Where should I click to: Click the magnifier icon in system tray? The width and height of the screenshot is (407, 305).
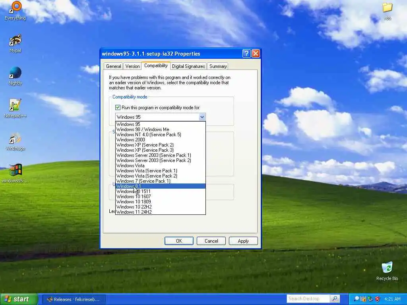(x=357, y=299)
